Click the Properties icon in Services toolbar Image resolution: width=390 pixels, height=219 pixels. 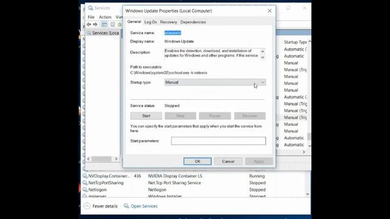[113, 24]
